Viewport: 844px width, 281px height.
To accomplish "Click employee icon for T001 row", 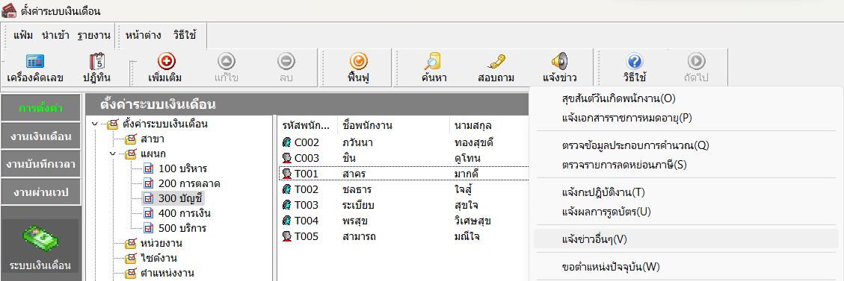I will coord(287,174).
